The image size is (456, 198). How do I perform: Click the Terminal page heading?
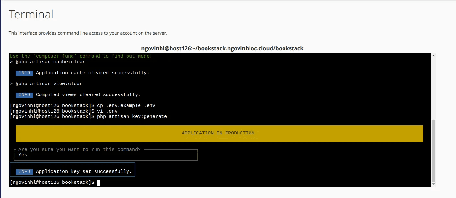[x=31, y=14]
